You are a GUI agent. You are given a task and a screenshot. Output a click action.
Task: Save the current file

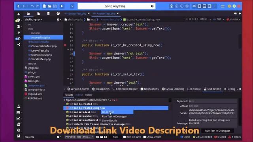[55, 6]
